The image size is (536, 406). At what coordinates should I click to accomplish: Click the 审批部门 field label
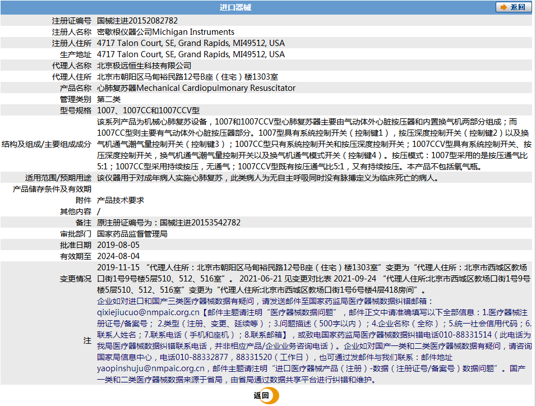[76, 234]
